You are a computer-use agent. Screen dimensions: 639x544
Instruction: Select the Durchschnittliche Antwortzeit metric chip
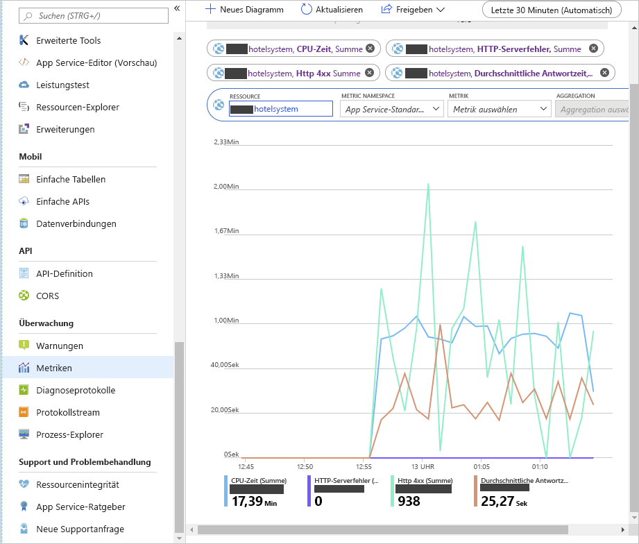[500, 73]
